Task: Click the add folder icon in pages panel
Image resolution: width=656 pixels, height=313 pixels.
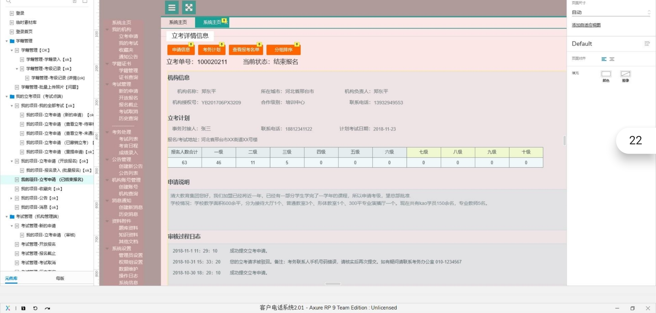Action: (x=85, y=1)
